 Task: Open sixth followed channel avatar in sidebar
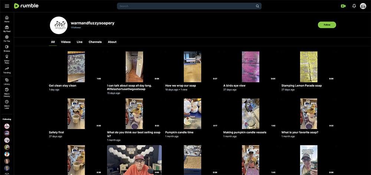[7, 161]
